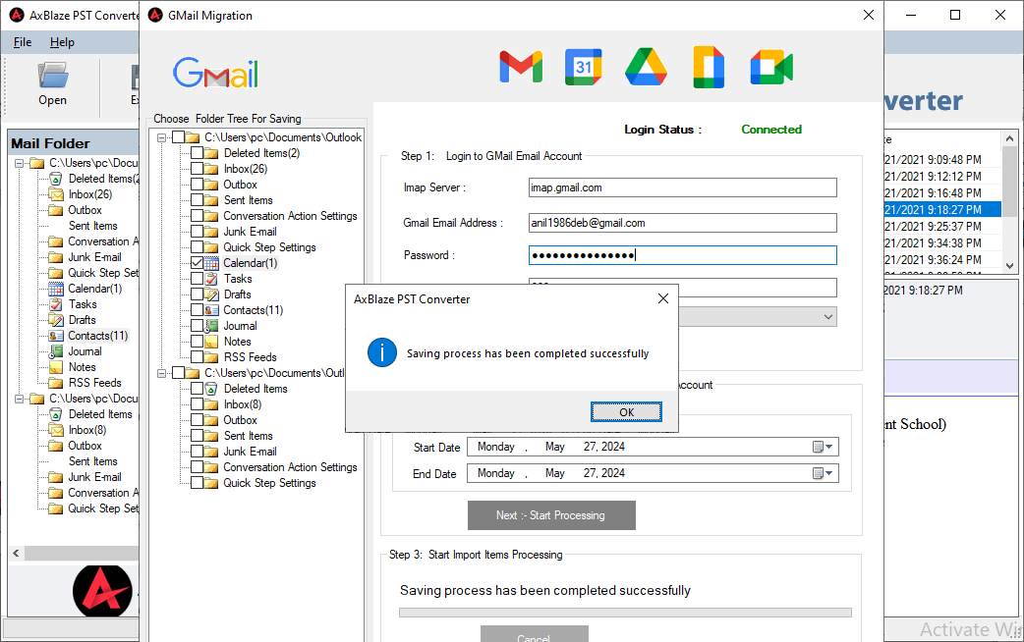Collapse first root in Mail Folder panel

(19, 163)
